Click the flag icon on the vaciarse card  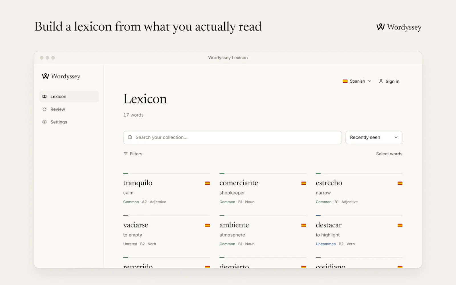[207, 225]
